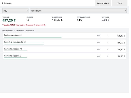Screen dimensions: 131x98
Task: Click the 497,20 € sold total
Action: tap(9, 20)
